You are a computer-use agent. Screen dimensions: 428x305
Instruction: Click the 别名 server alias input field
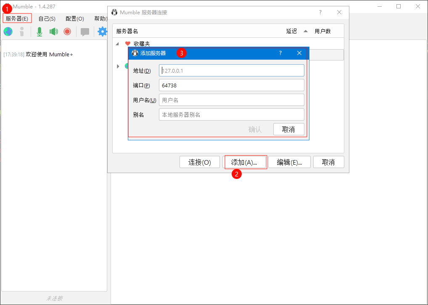(232, 115)
